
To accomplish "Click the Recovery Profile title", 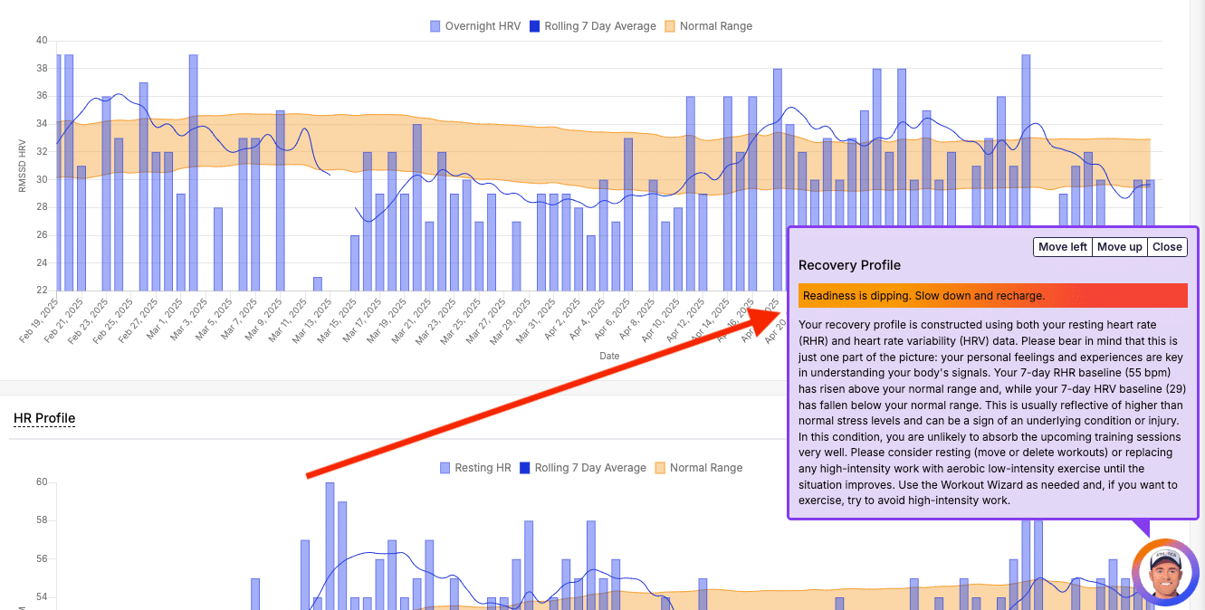I will [x=849, y=265].
